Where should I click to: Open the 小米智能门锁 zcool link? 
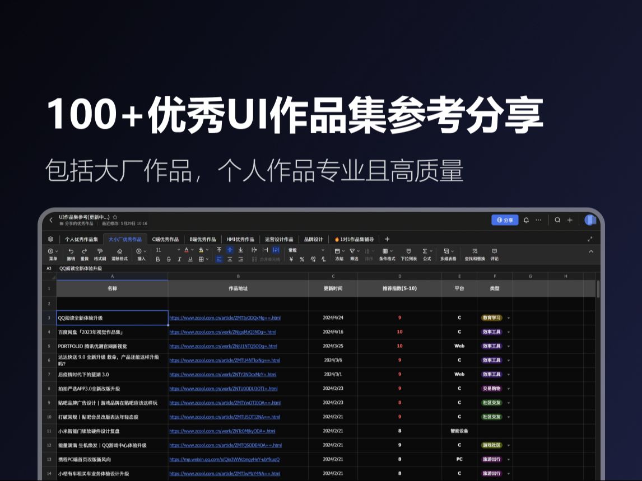coord(222,431)
